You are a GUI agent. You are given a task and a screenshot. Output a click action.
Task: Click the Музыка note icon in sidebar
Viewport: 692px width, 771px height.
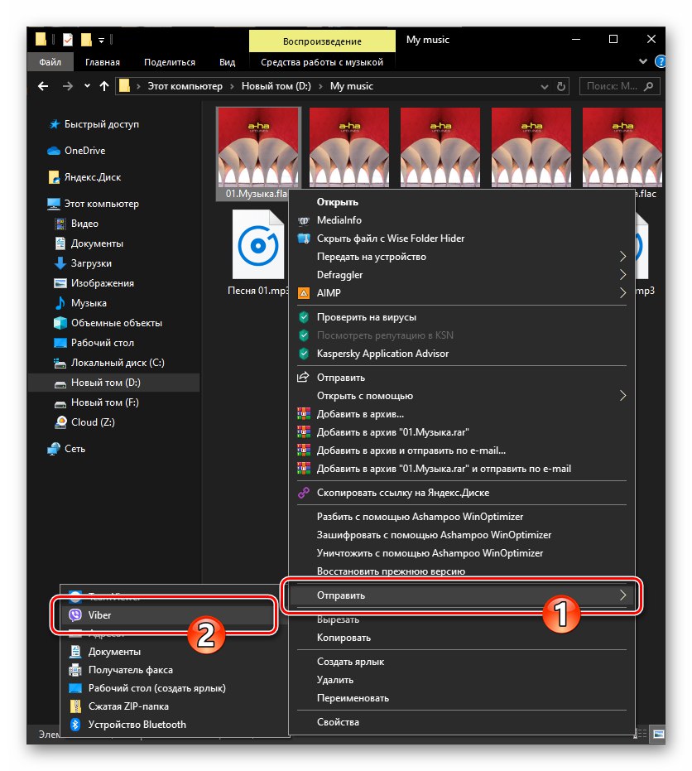tap(60, 303)
